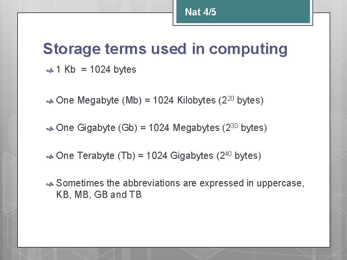Click the Nat 4/5 label text
The width and height of the screenshot is (347, 260).
pos(200,12)
